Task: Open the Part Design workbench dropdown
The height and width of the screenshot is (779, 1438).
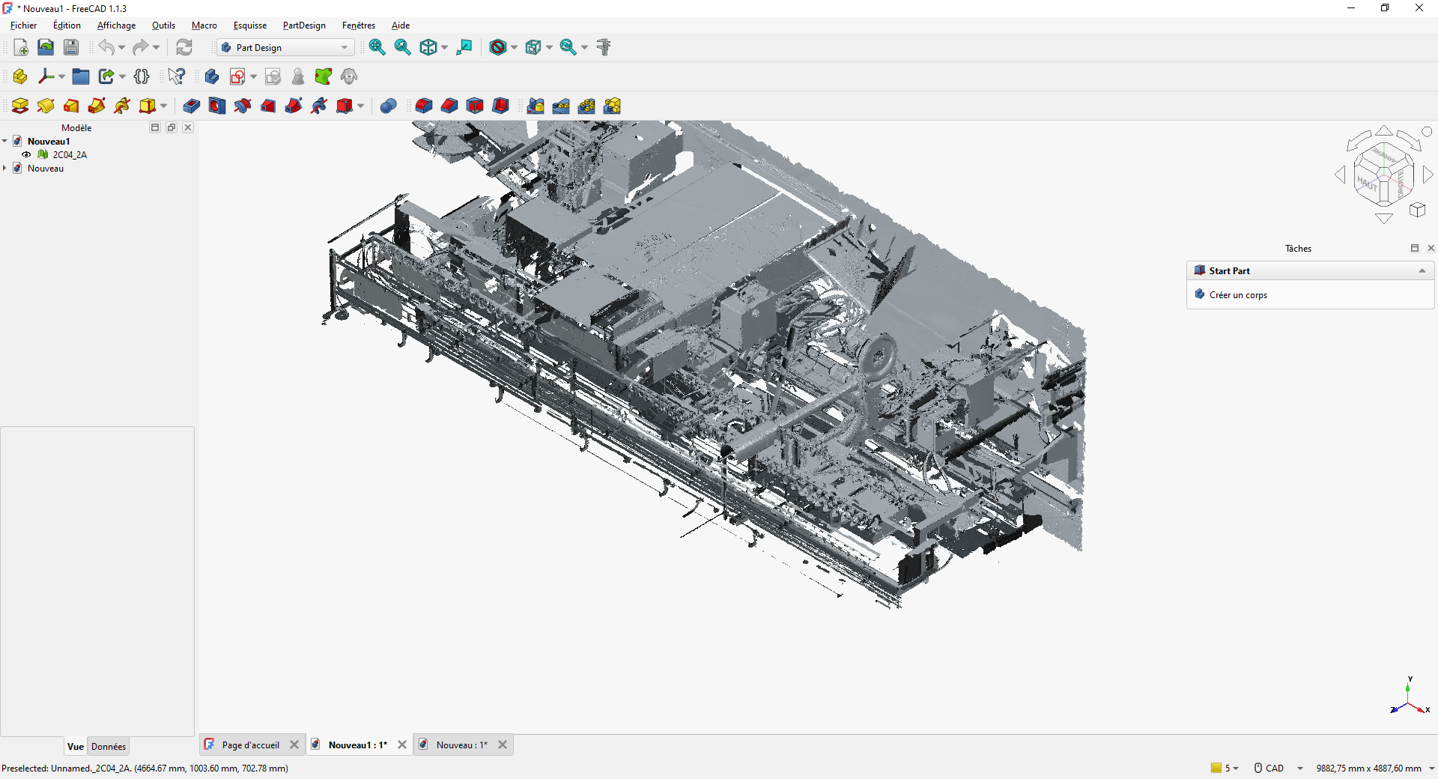Action: click(285, 47)
